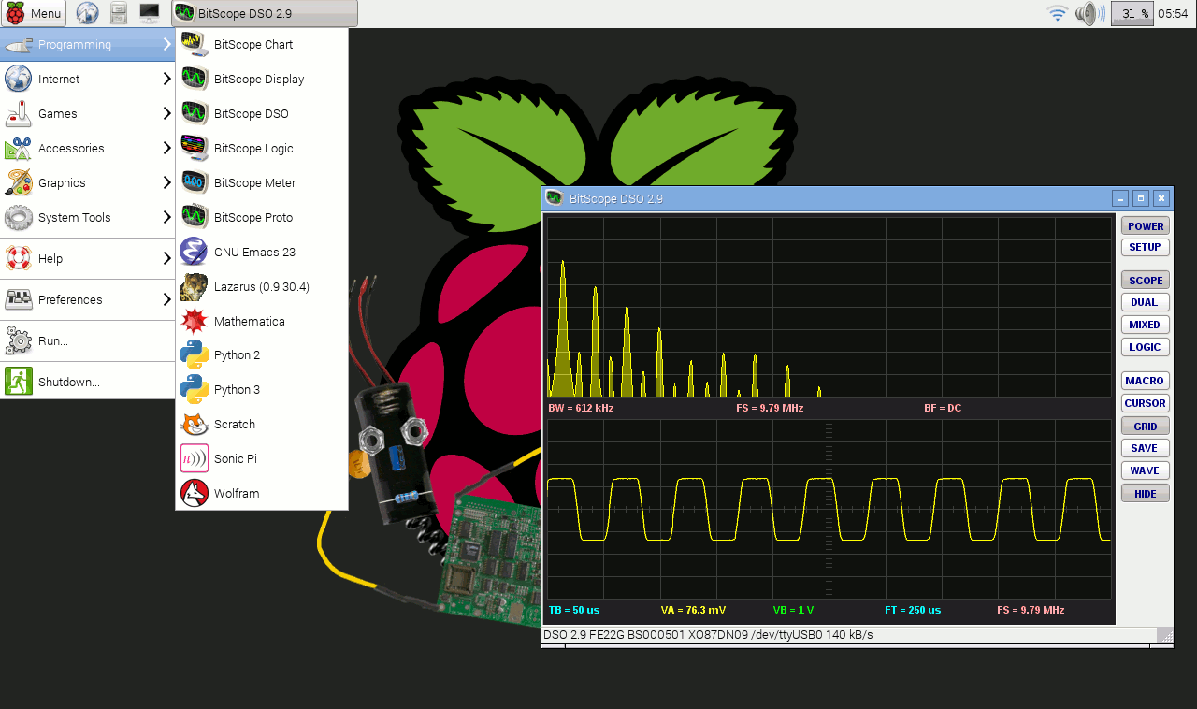This screenshot has width=1197, height=709.
Task: Click the BitScope Display icon
Action: (195, 79)
